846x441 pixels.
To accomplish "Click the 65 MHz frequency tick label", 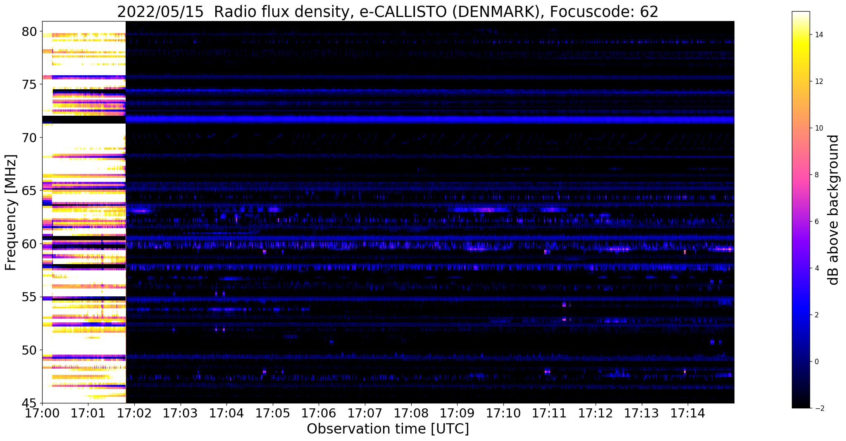I will click(x=30, y=191).
